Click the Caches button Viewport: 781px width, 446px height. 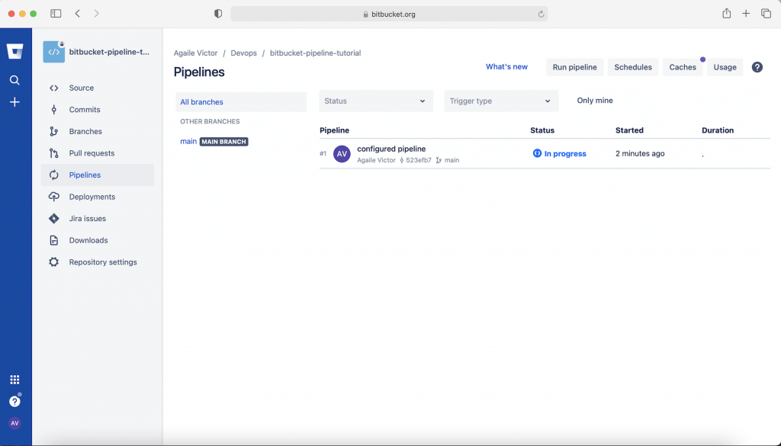pyautogui.click(x=683, y=67)
